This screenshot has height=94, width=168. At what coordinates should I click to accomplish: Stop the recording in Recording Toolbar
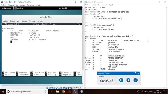(128, 80)
